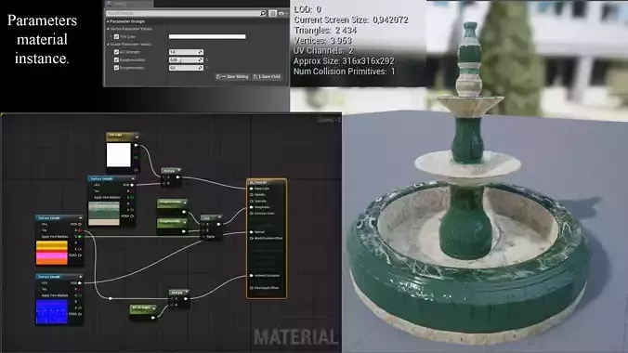The width and height of the screenshot is (628, 353).
Task: Focus the Search Details input field
Action: click(183, 13)
